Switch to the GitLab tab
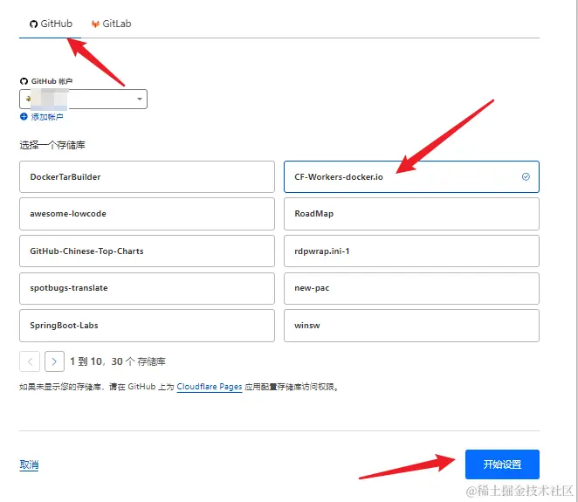Viewport: 578px width, 502px height. (x=111, y=24)
